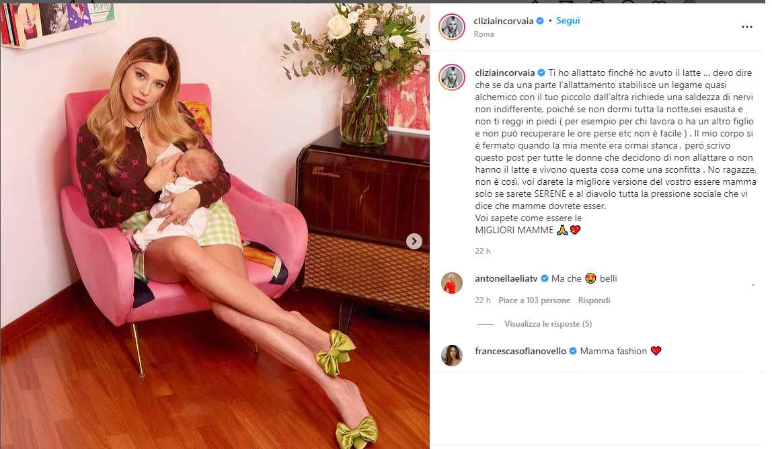
Task: Follow the account with Segui
Action: tap(568, 21)
